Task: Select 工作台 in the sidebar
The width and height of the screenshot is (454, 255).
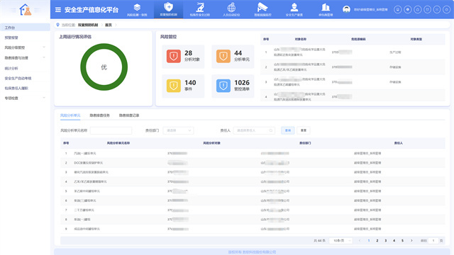Action: point(25,28)
